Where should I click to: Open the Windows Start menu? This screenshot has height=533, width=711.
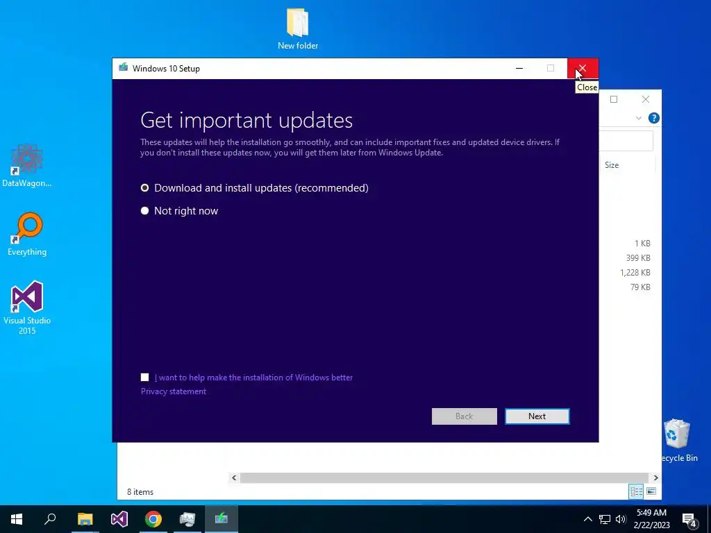point(17,519)
